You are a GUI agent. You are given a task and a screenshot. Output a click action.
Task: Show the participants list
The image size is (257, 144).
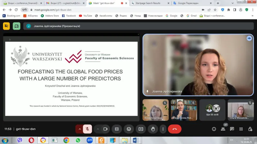click(x=223, y=129)
